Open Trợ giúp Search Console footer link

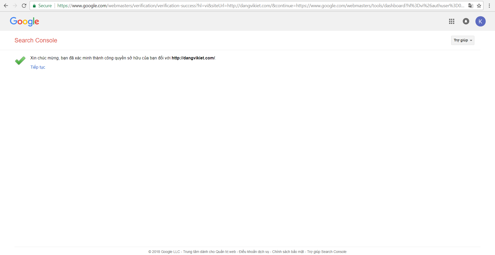[327, 252]
